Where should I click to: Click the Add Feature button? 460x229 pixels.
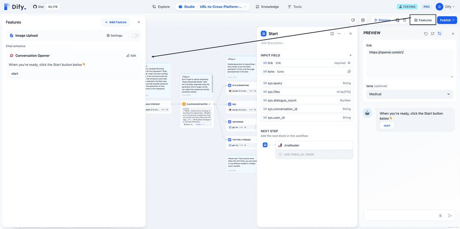click(x=115, y=22)
